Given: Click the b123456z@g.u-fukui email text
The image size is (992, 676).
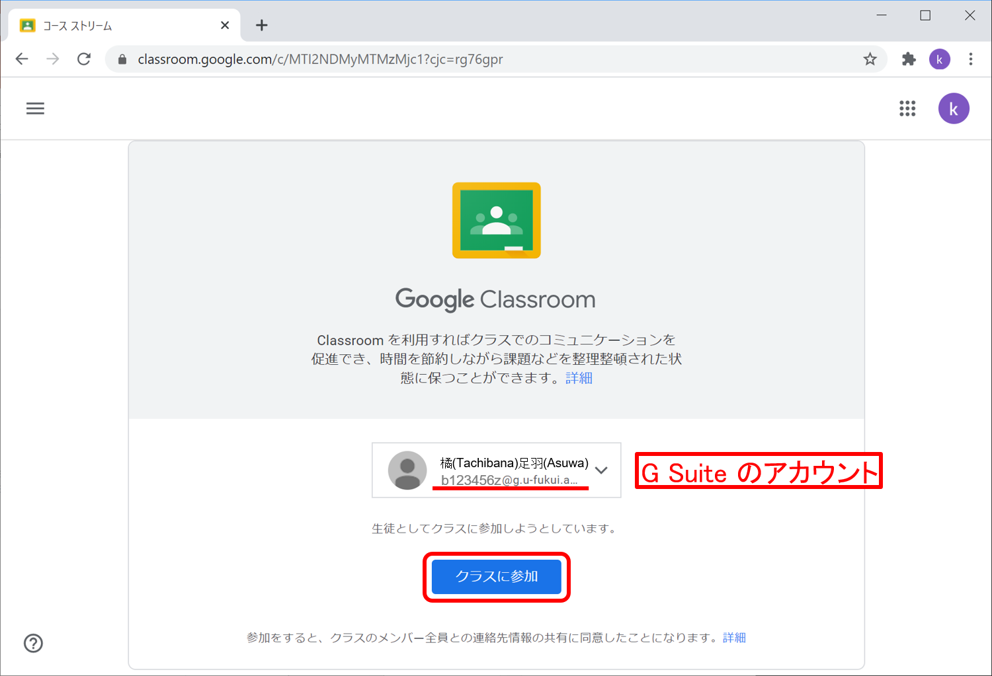Looking at the screenshot, I should pos(509,480).
